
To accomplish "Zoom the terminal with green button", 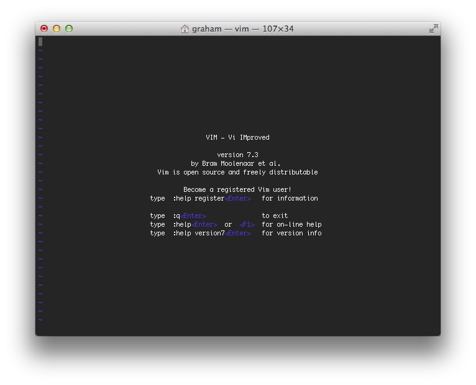I will click(x=69, y=29).
